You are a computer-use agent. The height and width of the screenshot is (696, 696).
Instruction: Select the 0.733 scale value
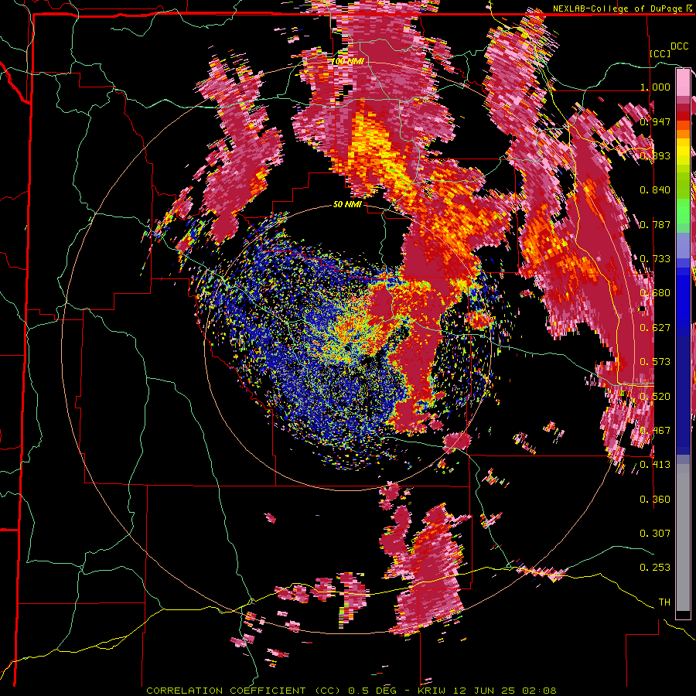[655, 259]
